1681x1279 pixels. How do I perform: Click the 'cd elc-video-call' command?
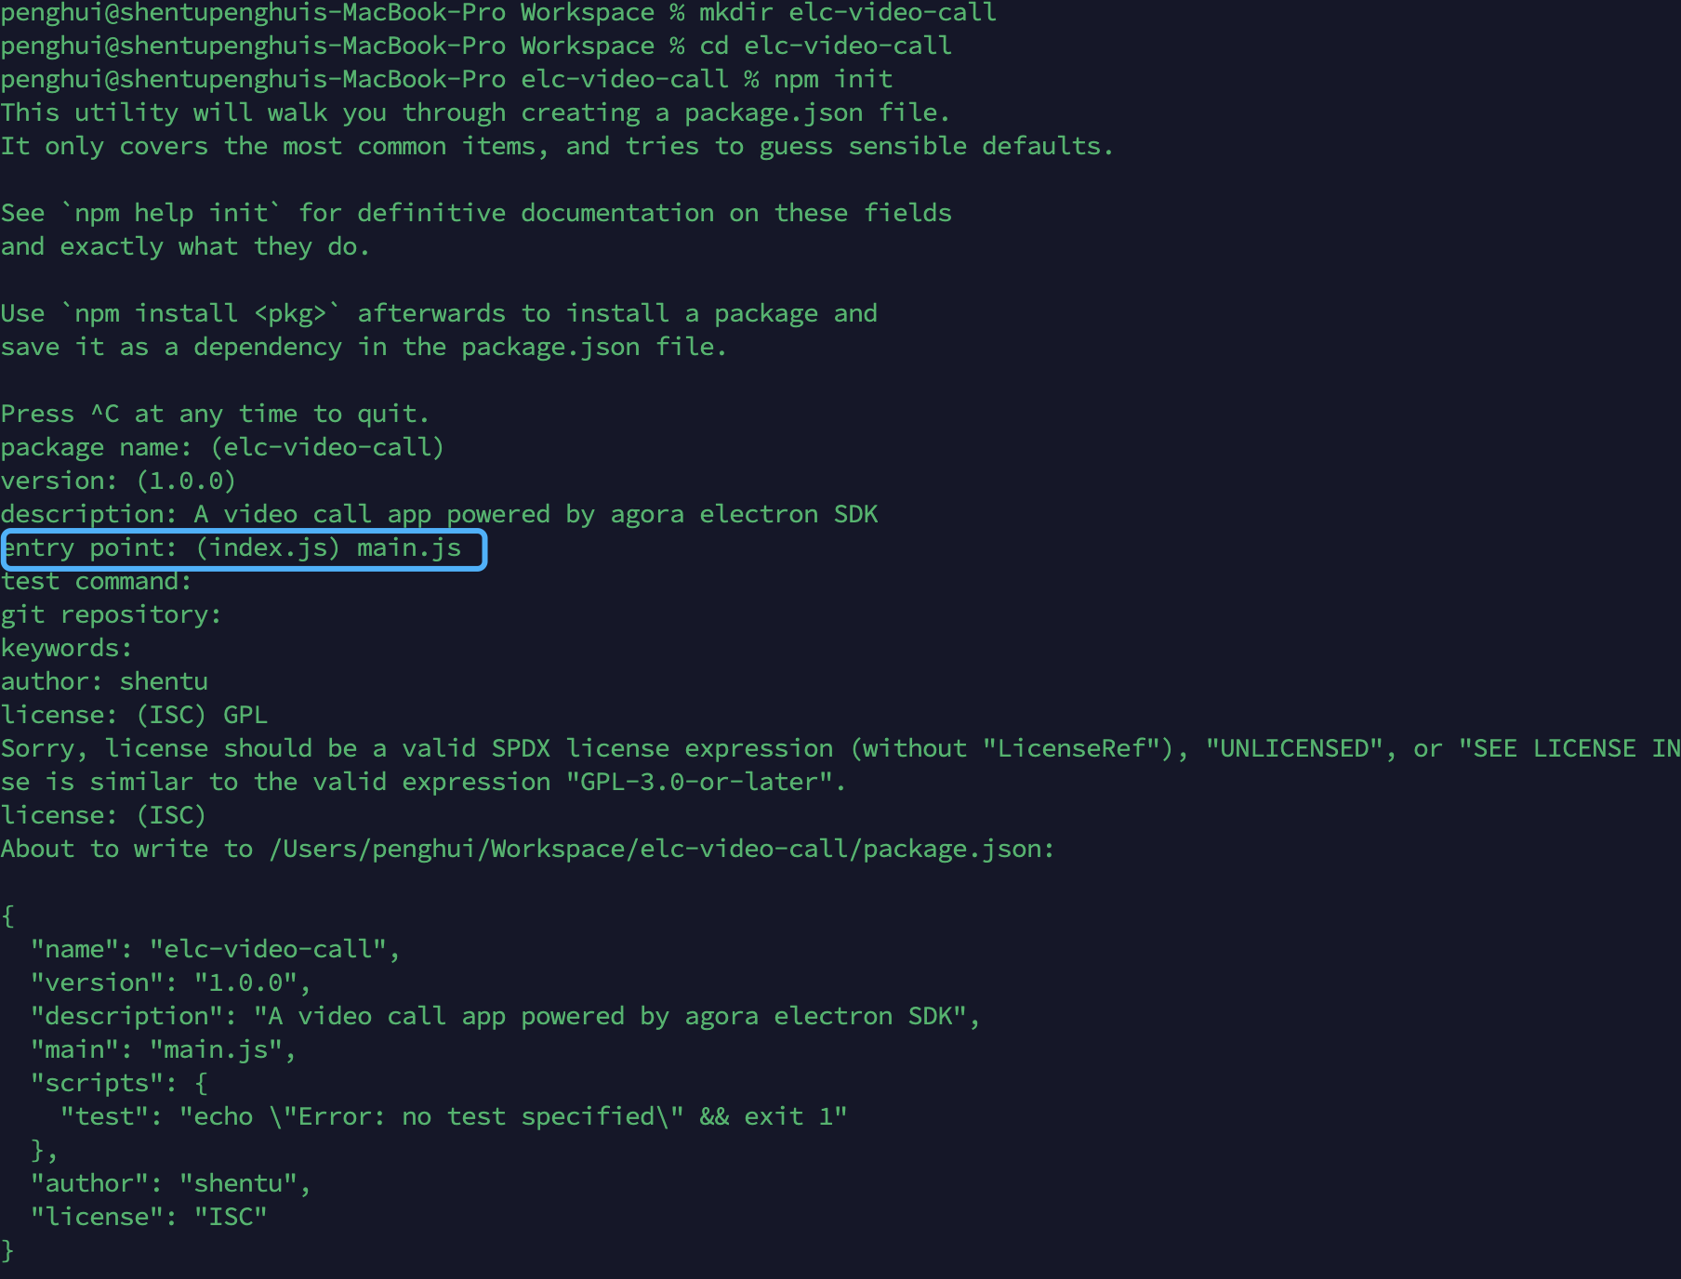tap(826, 46)
